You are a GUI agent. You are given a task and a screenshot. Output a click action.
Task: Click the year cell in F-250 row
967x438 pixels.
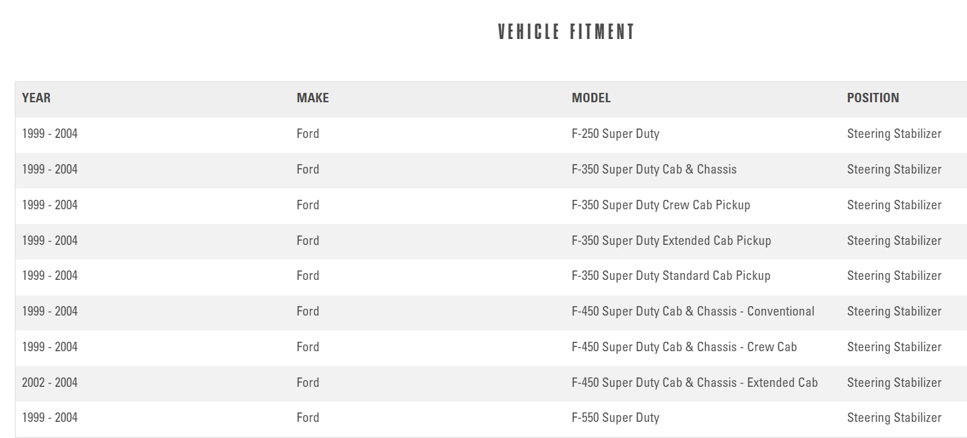[50, 134]
